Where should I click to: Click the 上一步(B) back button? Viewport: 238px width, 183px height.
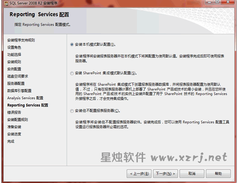139,174
